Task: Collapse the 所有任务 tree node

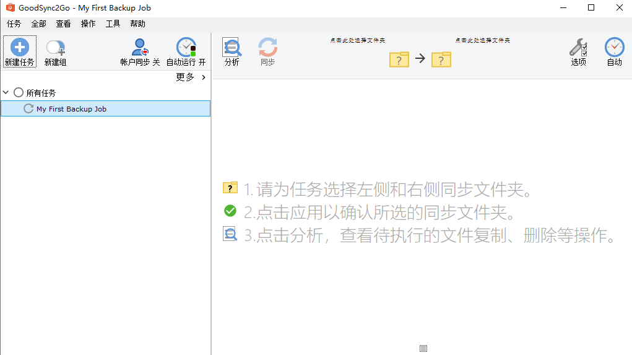Action: 6,92
